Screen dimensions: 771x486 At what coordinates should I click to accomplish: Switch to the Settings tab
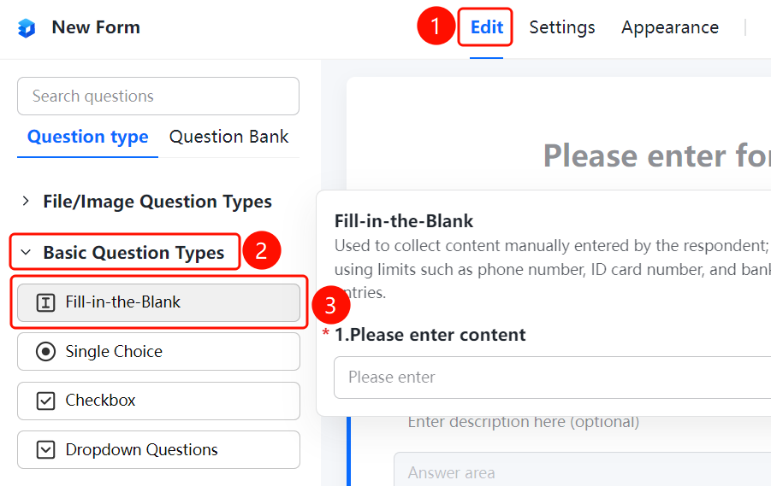[562, 27]
